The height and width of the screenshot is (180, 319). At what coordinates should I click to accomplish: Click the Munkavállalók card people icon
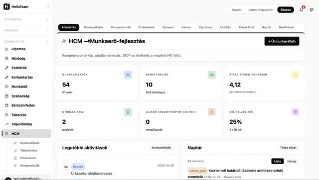[128, 75]
